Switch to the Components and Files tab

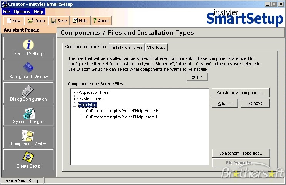click(x=85, y=47)
